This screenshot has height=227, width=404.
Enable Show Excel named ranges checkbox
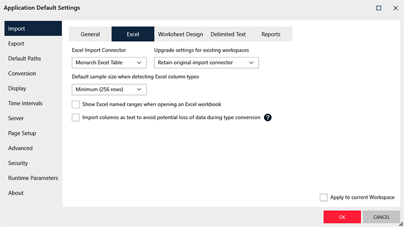pyautogui.click(x=76, y=104)
